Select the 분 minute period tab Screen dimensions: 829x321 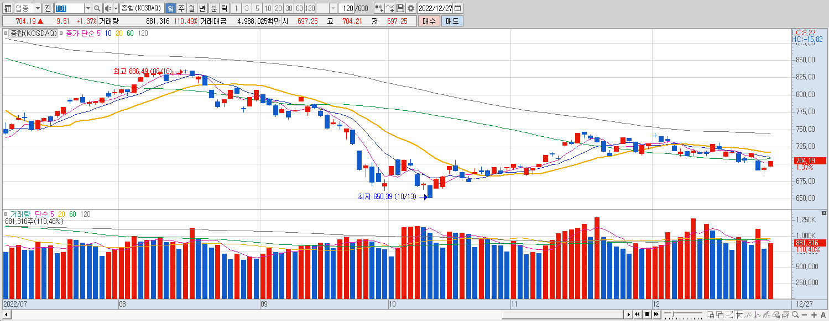(x=213, y=8)
